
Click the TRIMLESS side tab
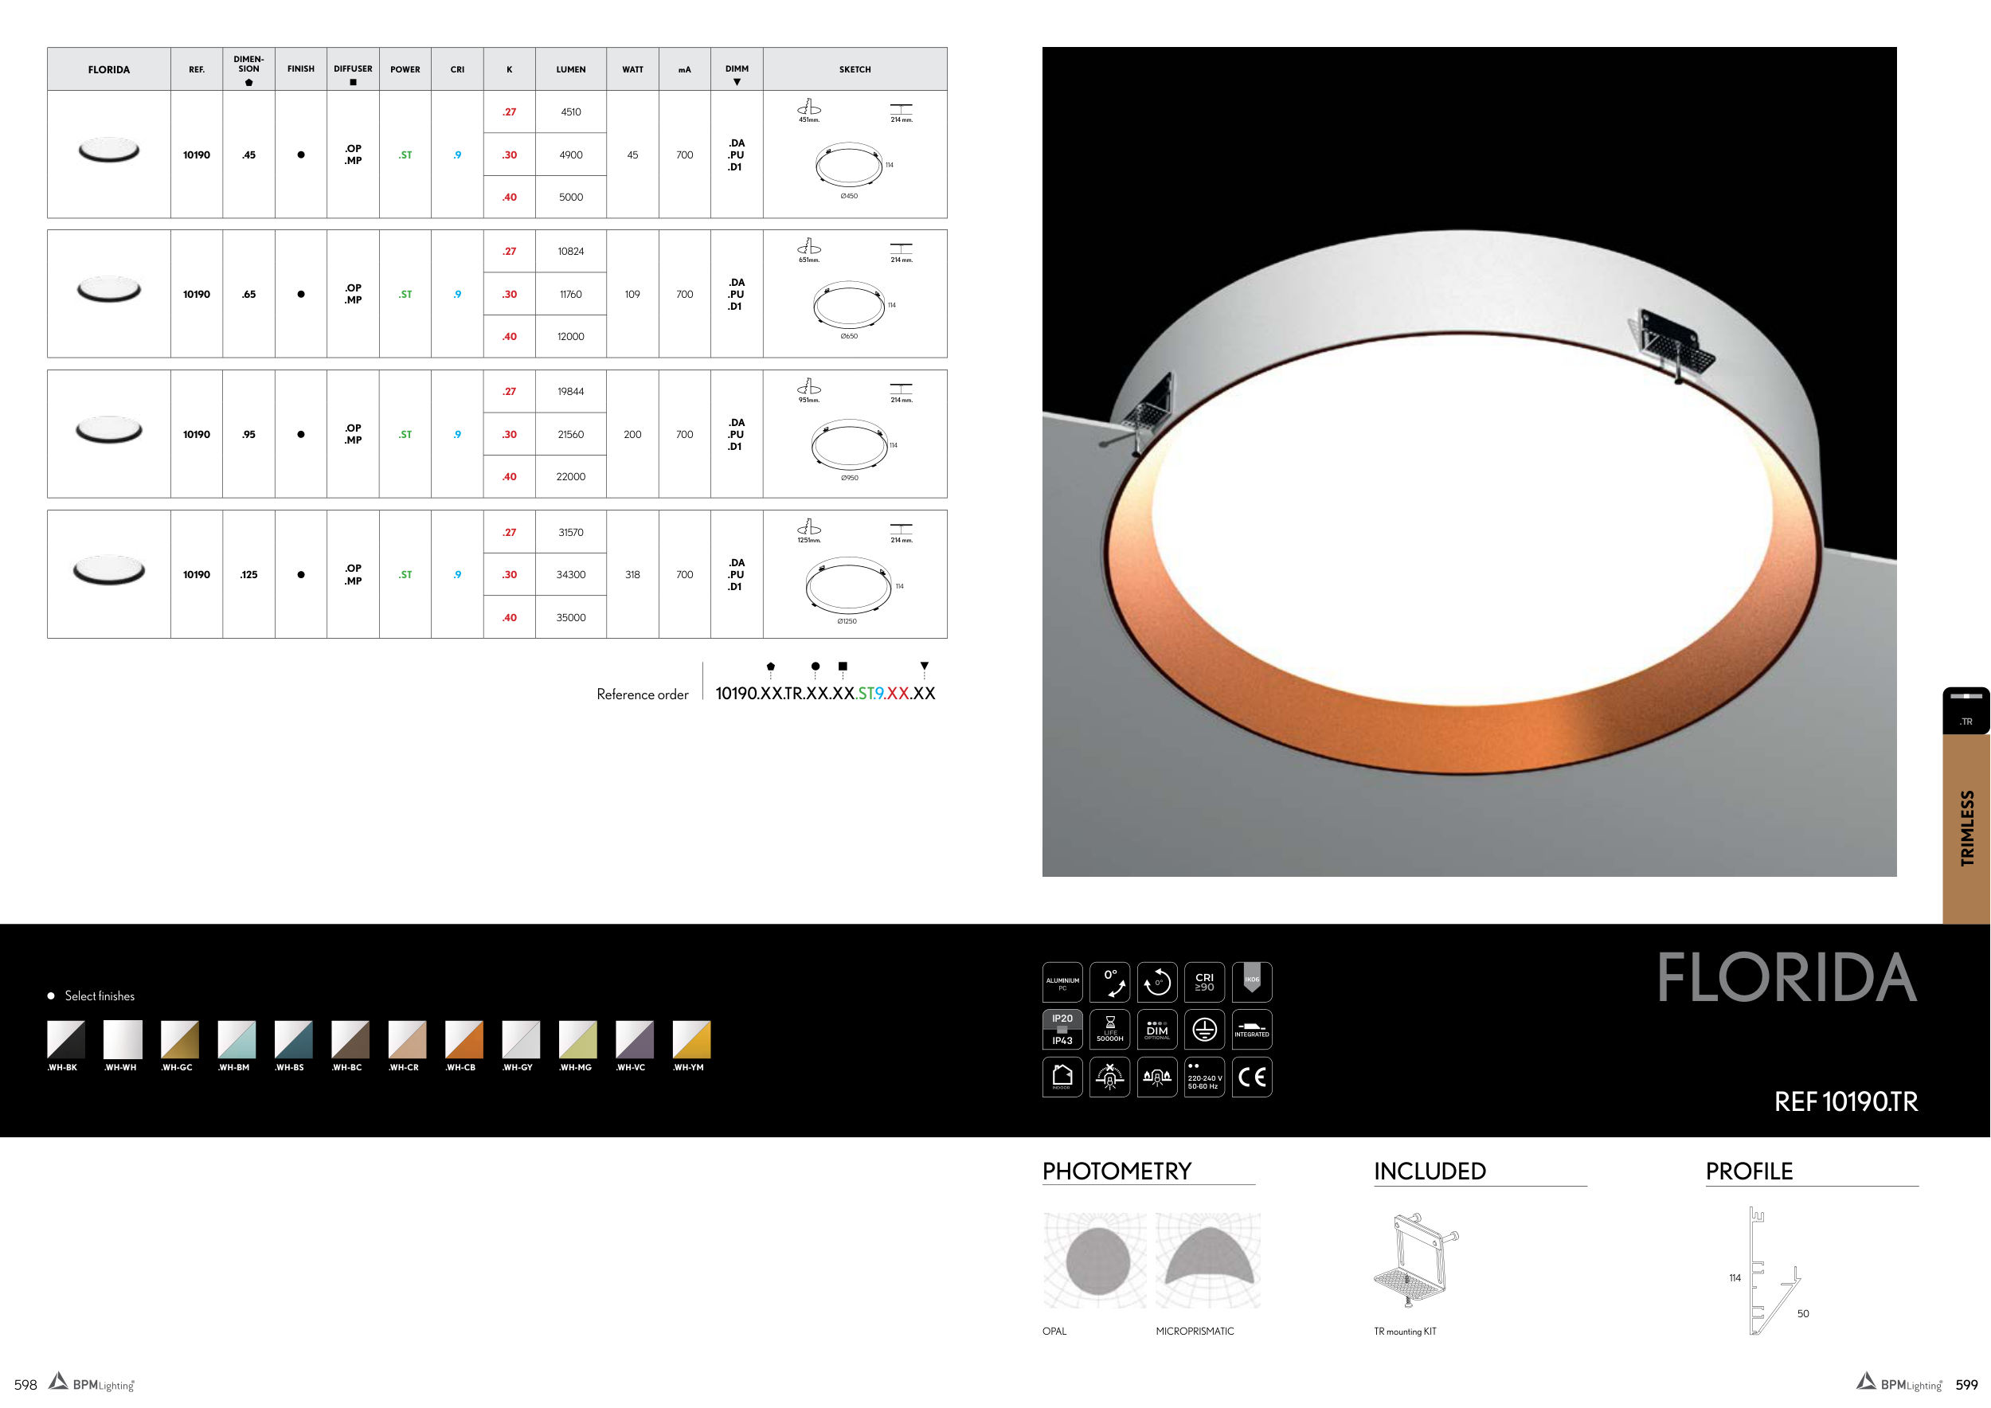click(1966, 828)
